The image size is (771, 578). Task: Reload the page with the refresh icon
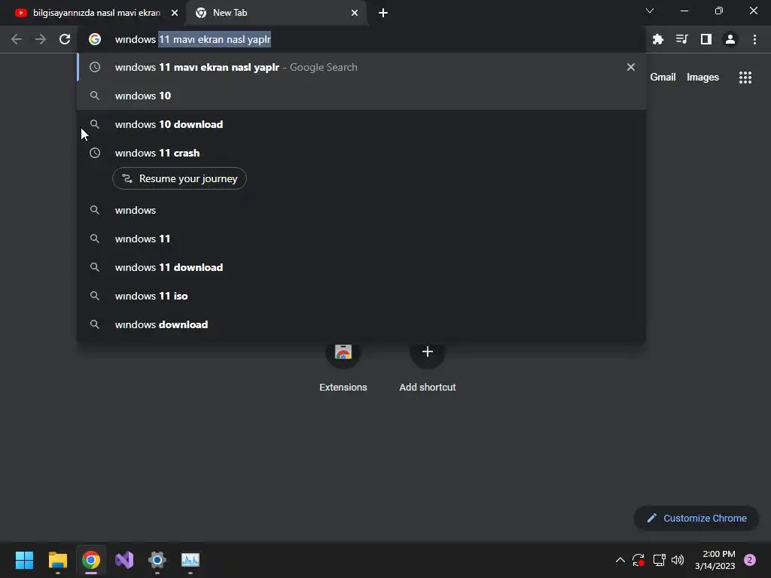[x=65, y=39]
